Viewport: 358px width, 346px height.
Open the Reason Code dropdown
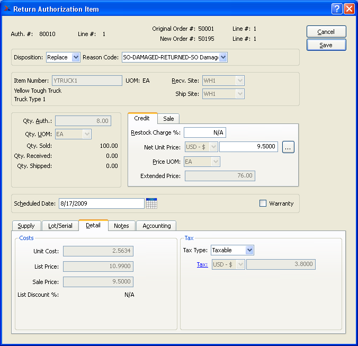[x=223, y=57]
